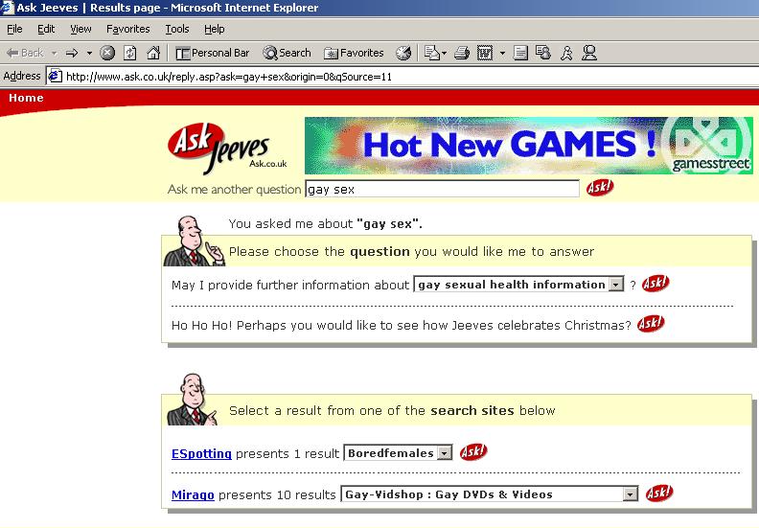Click the ESpotting link
Screen dimensions: 759x528
pos(201,453)
